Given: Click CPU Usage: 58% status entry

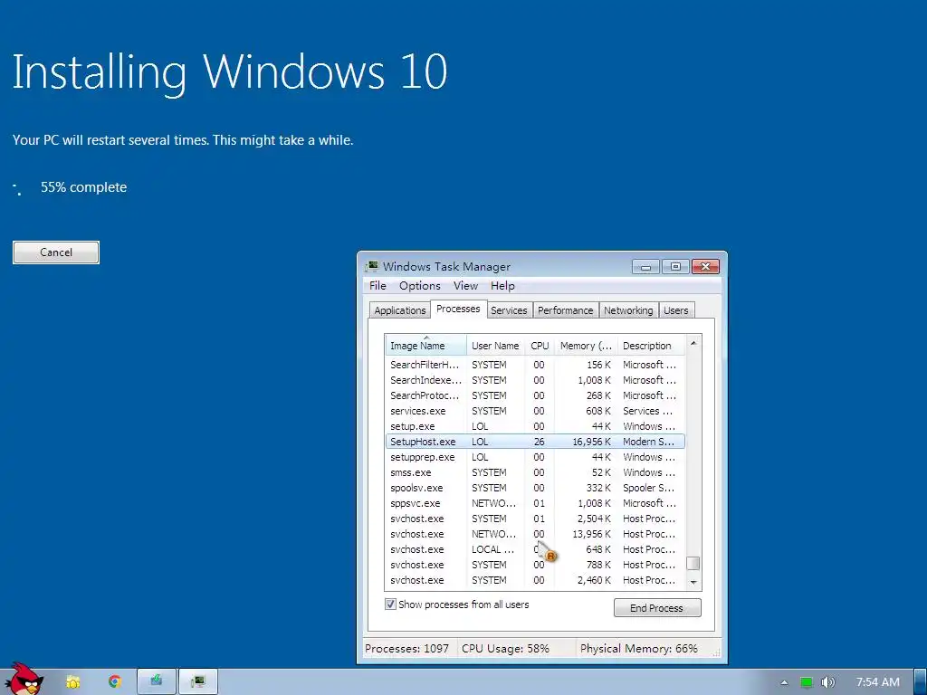Looking at the screenshot, I should [505, 648].
